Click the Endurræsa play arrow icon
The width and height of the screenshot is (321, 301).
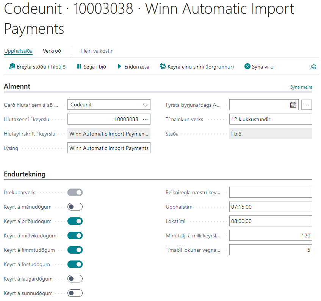(x=120, y=67)
